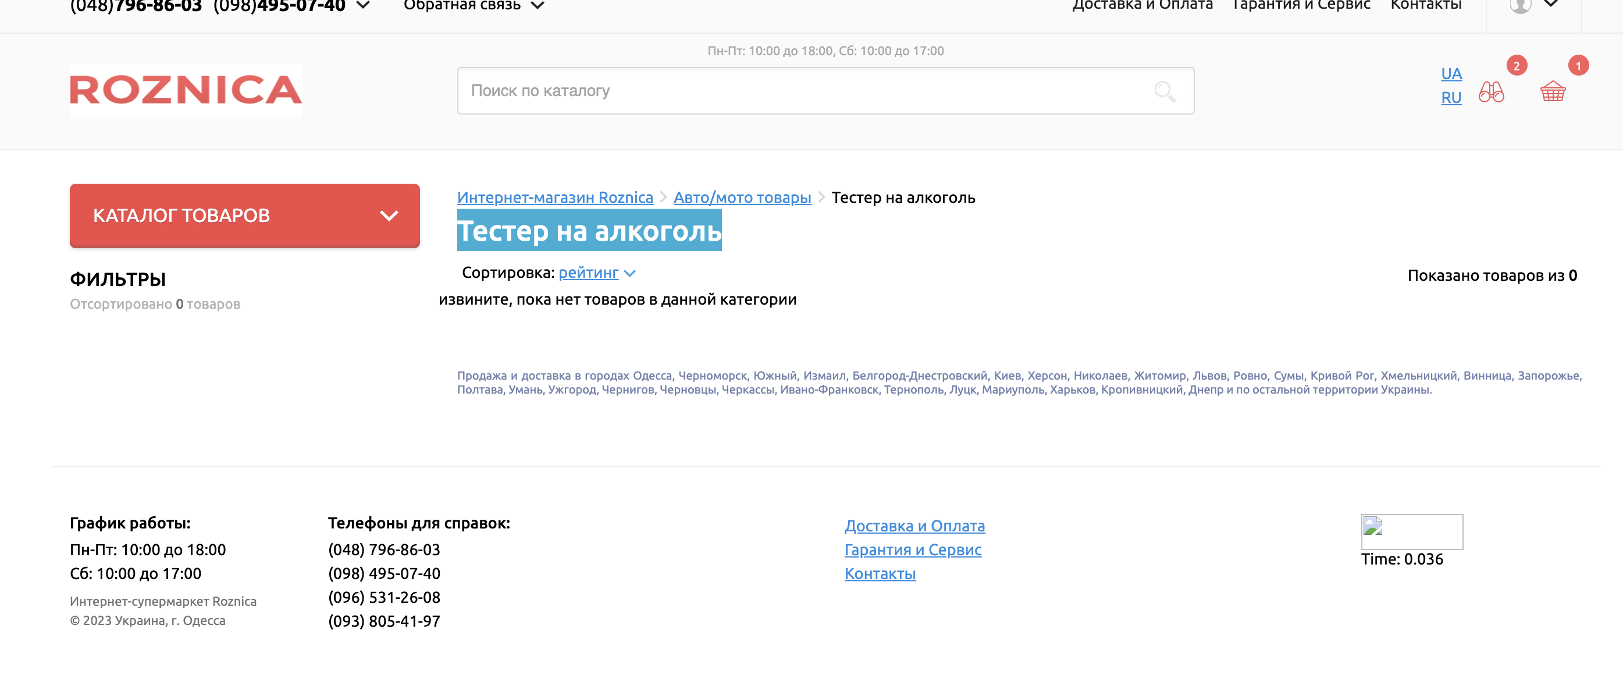Open the binoculars comparison icon
Viewport: 1623px width, 686px height.
[1492, 92]
